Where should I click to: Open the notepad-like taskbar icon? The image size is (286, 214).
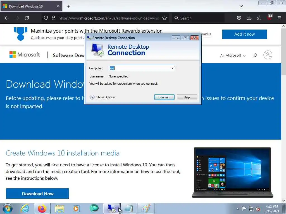(128, 208)
